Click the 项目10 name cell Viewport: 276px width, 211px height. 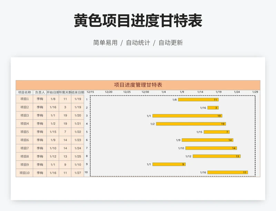tap(24, 173)
